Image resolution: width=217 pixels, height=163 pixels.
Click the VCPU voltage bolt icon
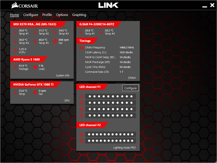[15, 50]
